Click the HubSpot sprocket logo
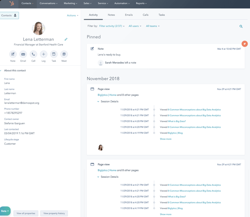The image size is (250, 217). click(x=12, y=3)
